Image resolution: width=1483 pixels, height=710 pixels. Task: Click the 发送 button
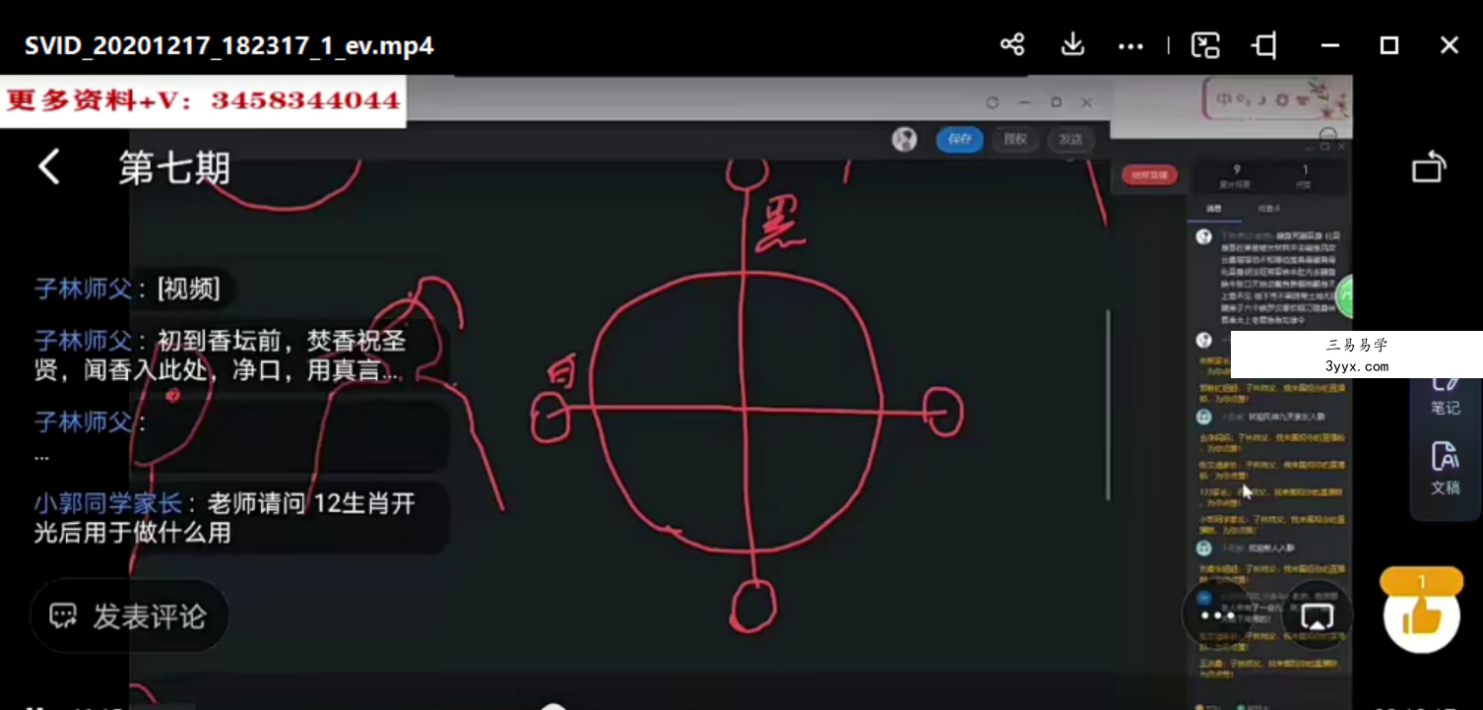coord(1071,140)
